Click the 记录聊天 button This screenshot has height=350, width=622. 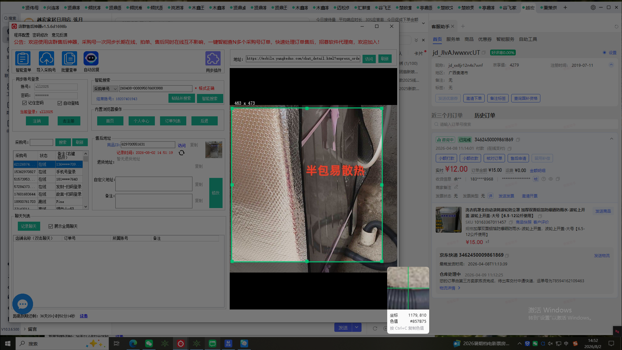click(x=29, y=226)
